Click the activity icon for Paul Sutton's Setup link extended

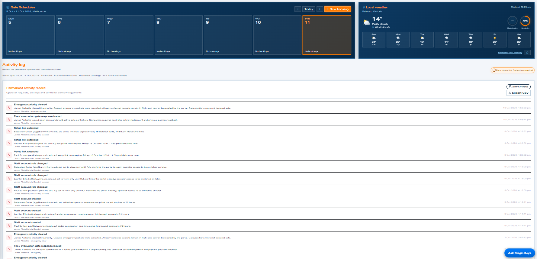9,155
